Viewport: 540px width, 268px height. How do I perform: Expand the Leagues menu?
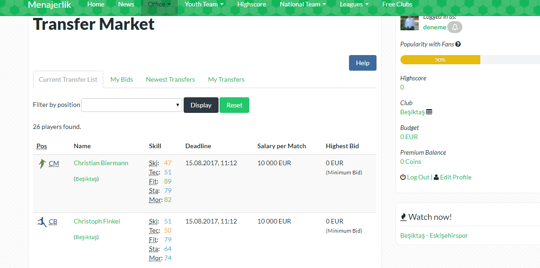tap(354, 5)
